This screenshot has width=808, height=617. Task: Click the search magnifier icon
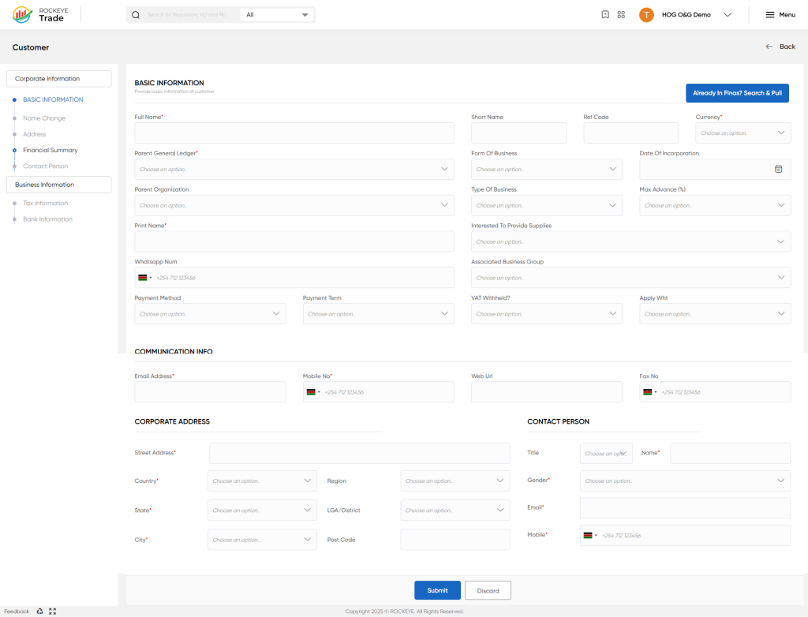pos(136,15)
